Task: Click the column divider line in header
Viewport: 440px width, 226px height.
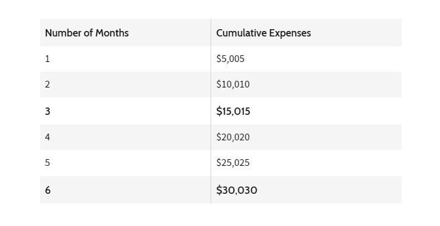Action: 211,33
